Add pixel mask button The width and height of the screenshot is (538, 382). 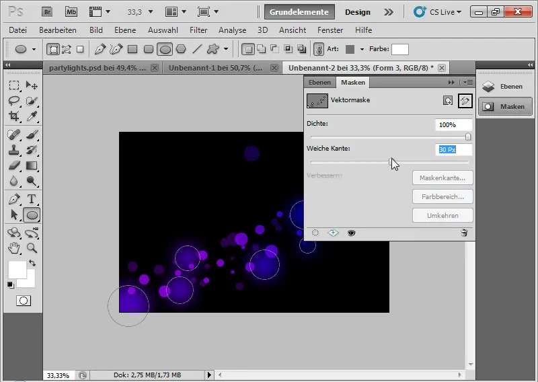point(448,101)
